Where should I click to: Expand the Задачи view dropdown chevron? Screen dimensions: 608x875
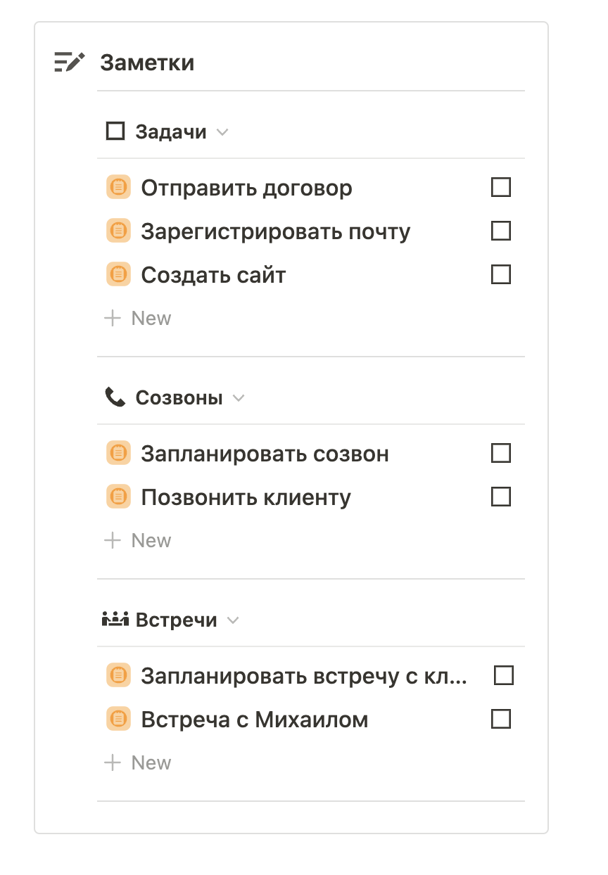point(222,132)
